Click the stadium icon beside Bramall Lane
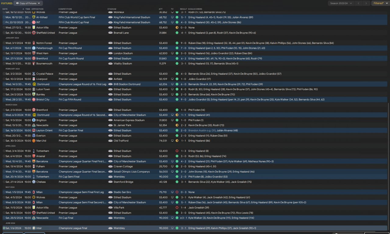 [110, 33]
